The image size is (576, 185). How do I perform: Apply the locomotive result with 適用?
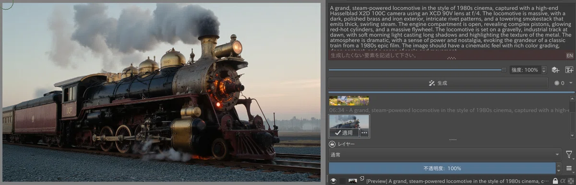[x=344, y=133]
